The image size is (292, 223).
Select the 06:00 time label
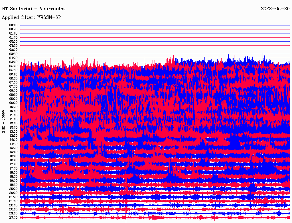(x=13, y=74)
